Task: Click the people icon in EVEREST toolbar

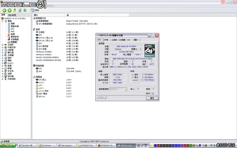Action: coord(25,10)
